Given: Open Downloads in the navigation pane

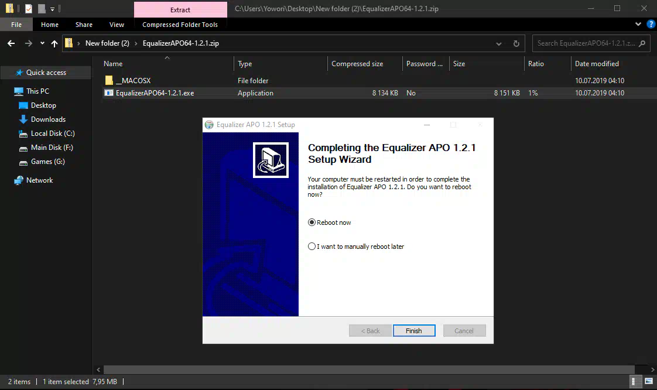Looking at the screenshot, I should coord(48,119).
